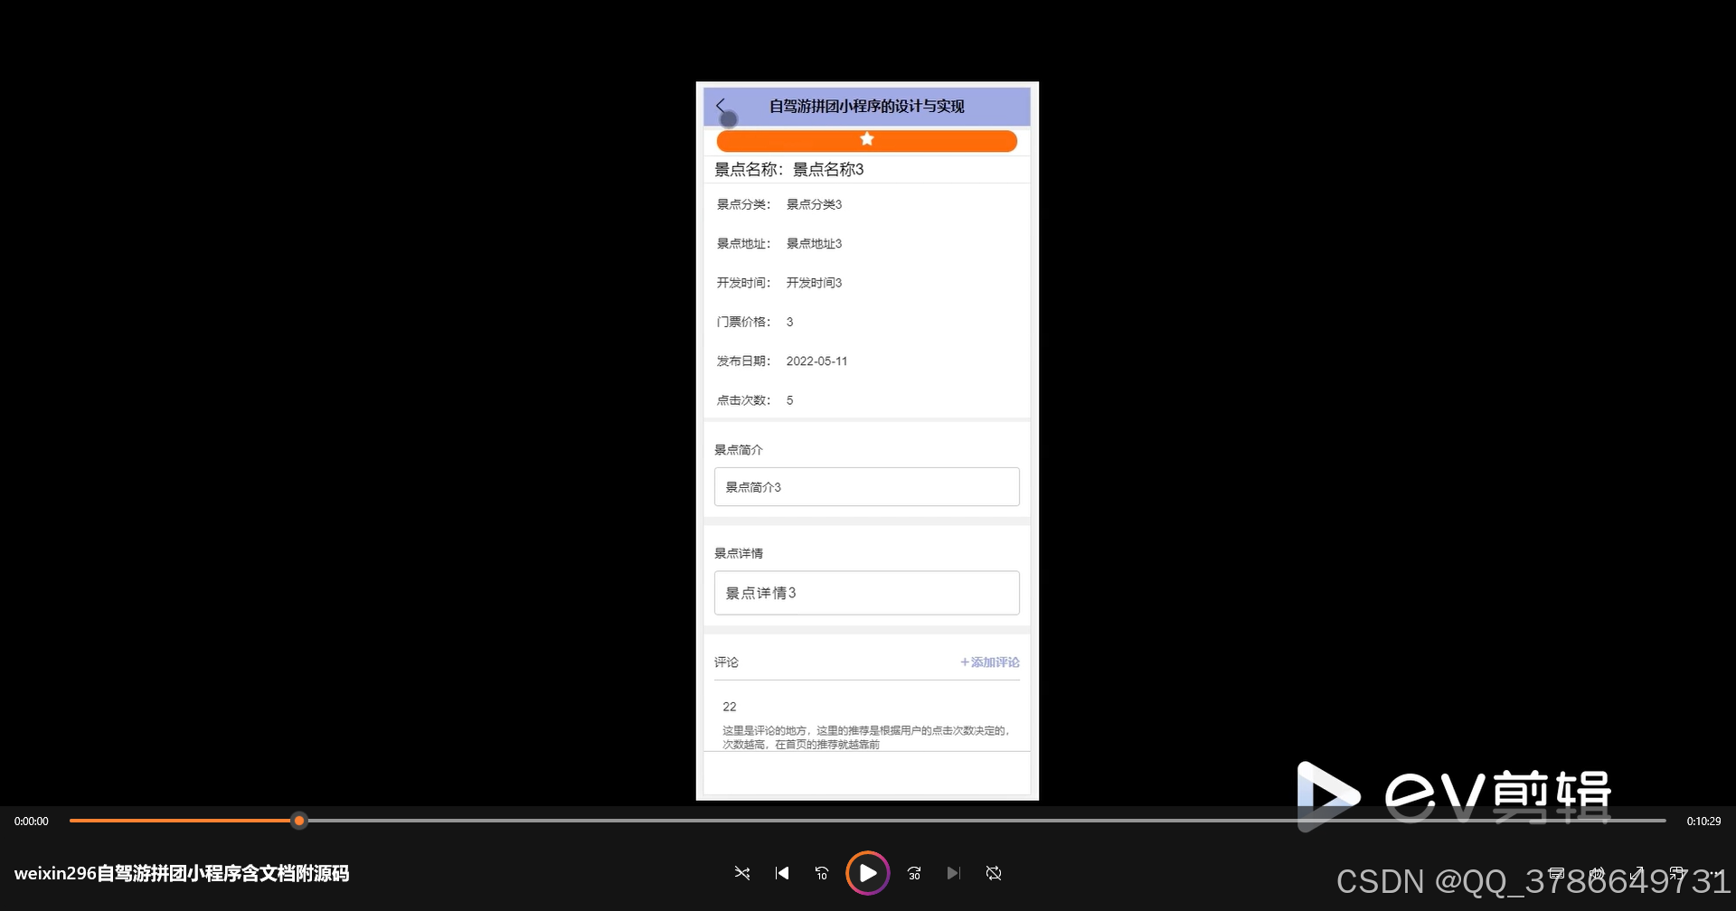Skip forward 30 seconds
The width and height of the screenshot is (1736, 911).
point(914,873)
